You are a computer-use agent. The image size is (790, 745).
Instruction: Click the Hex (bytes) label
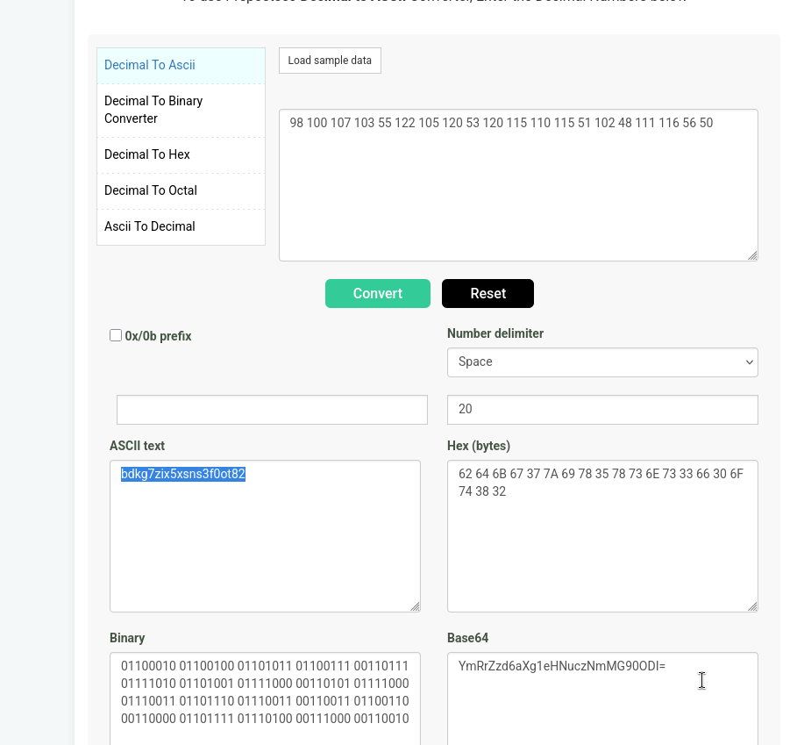[x=479, y=446]
